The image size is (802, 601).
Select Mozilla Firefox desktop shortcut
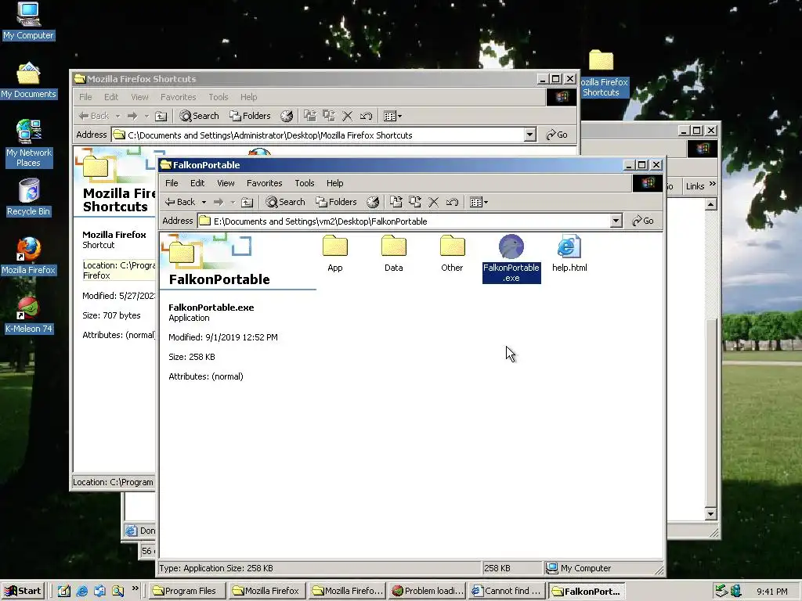tap(29, 256)
